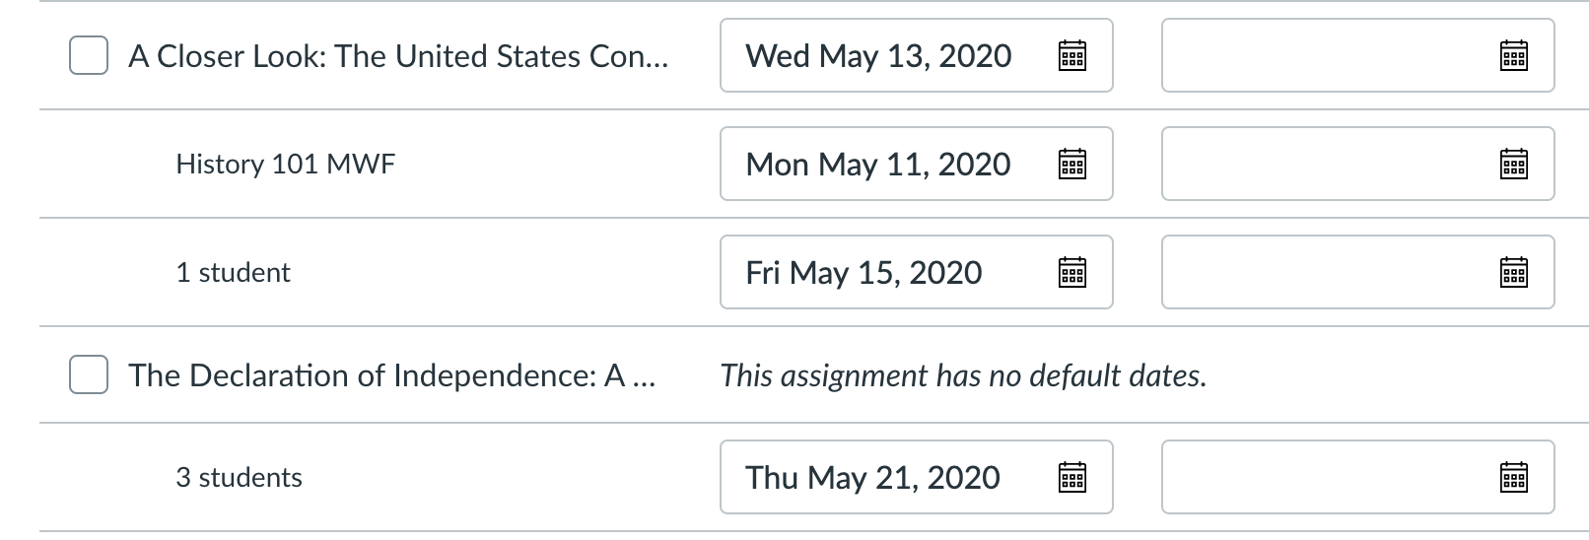1589x540 pixels.
Task: Click A Closer Look: The United States assignment title
Action: 398,56
